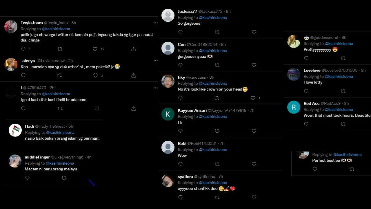Image resolution: width=371 pixels, height=209 pixels.
Task: Open more options on i47554470's tweet
Action: (156, 88)
